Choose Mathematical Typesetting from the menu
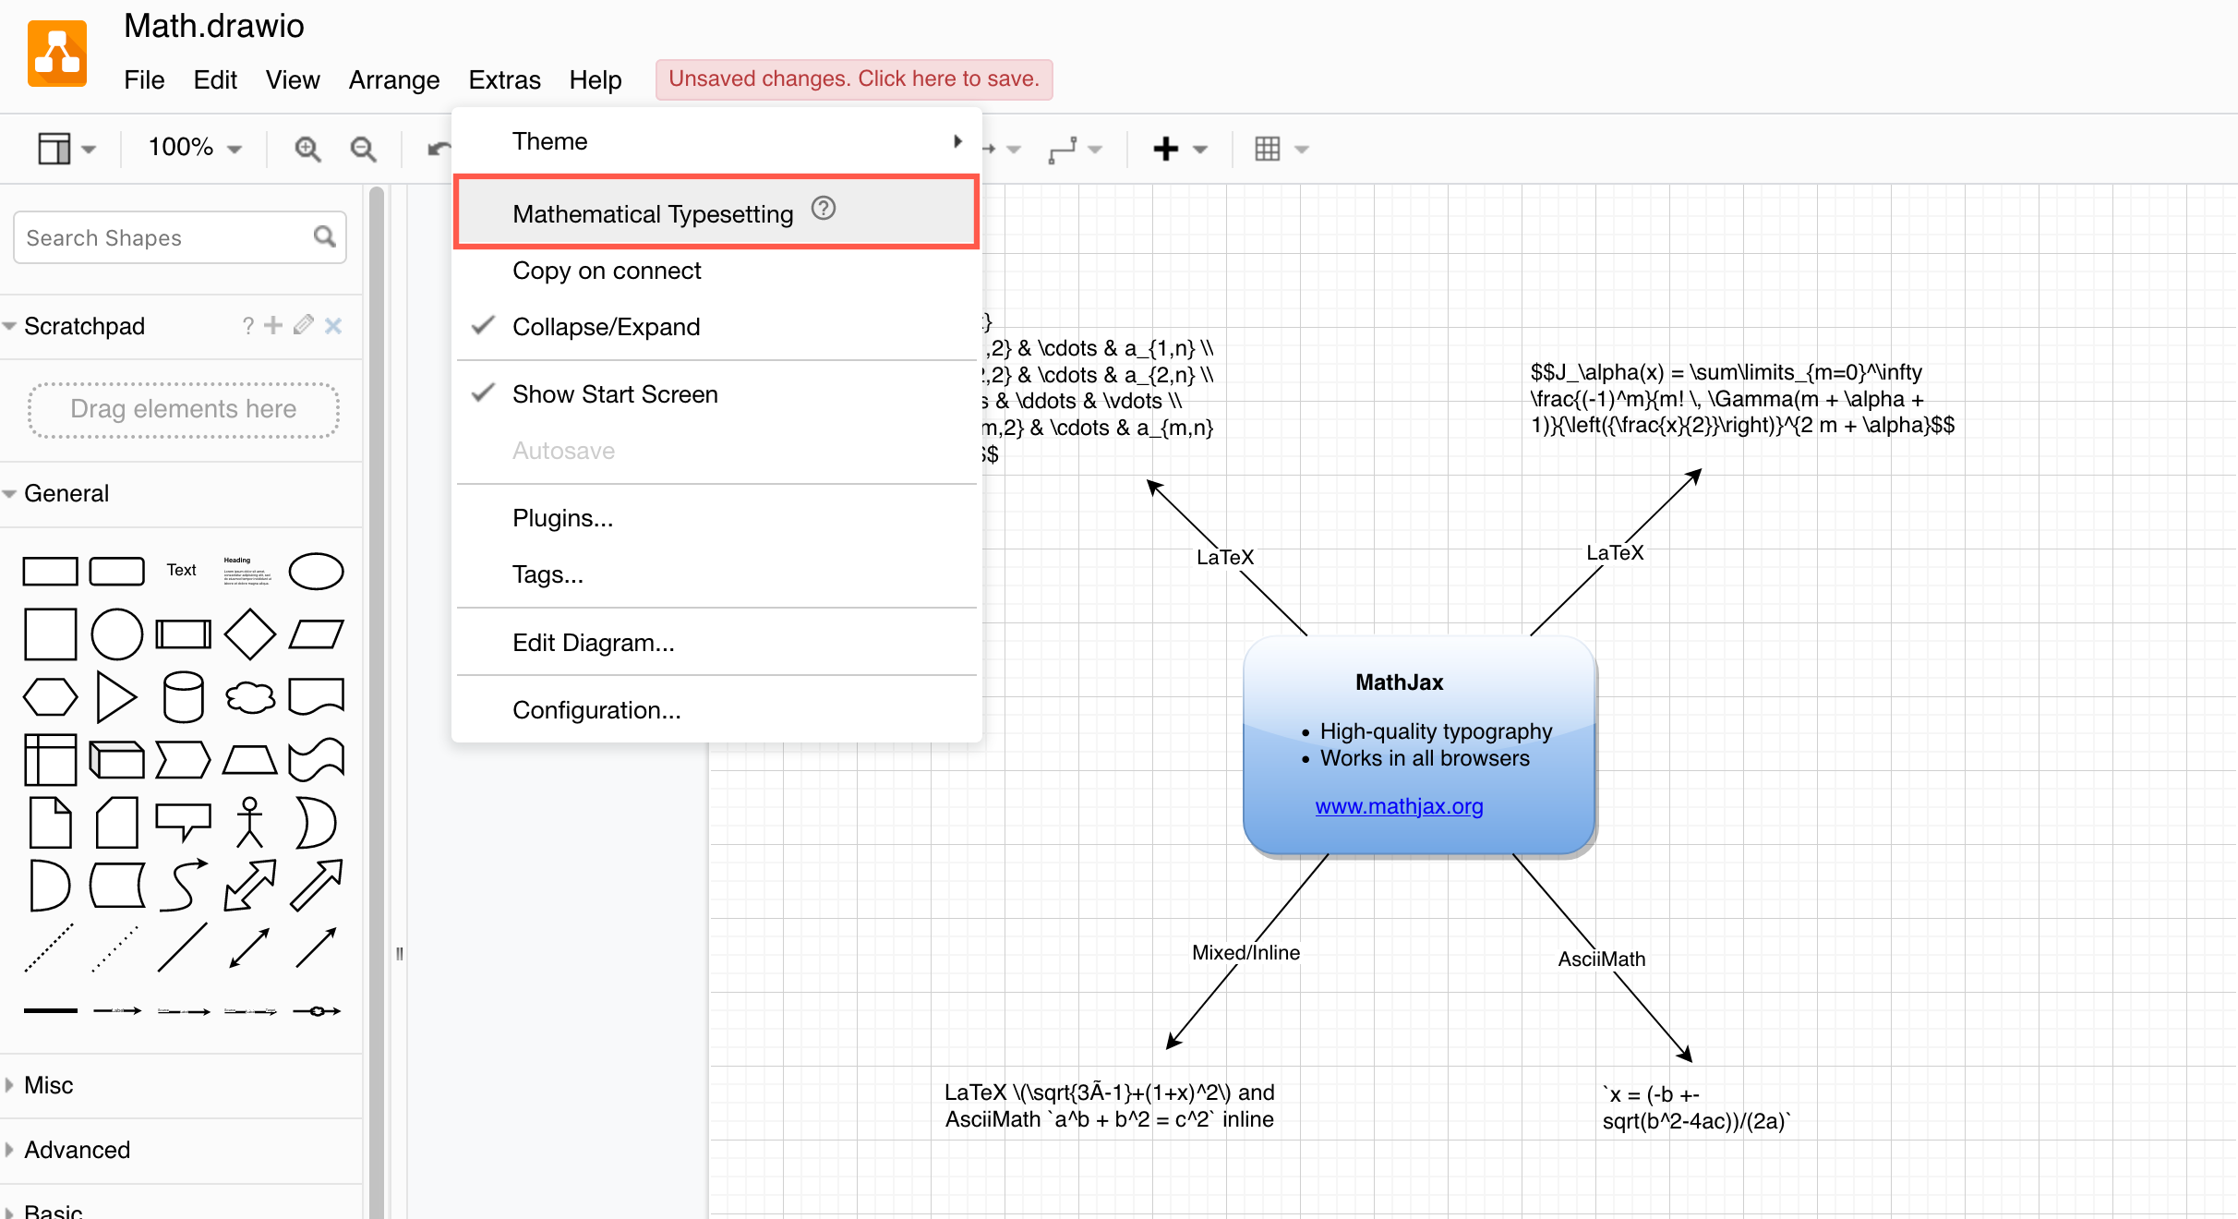This screenshot has width=2238, height=1219. tap(652, 213)
